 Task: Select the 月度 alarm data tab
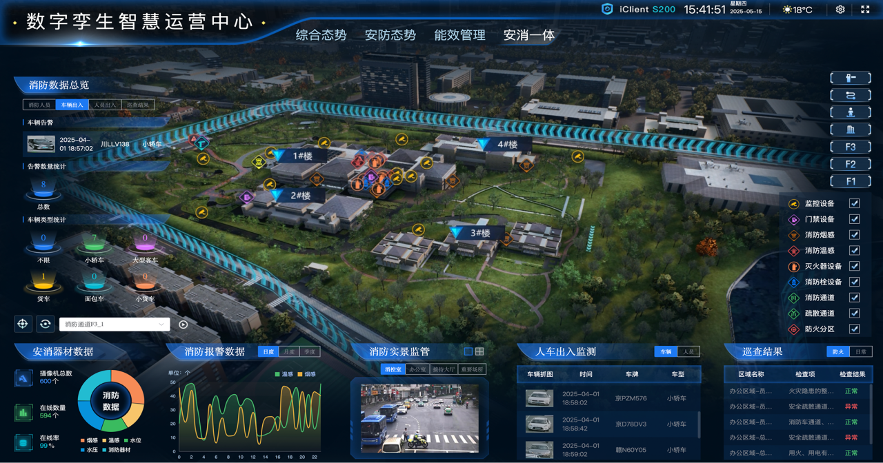point(289,352)
